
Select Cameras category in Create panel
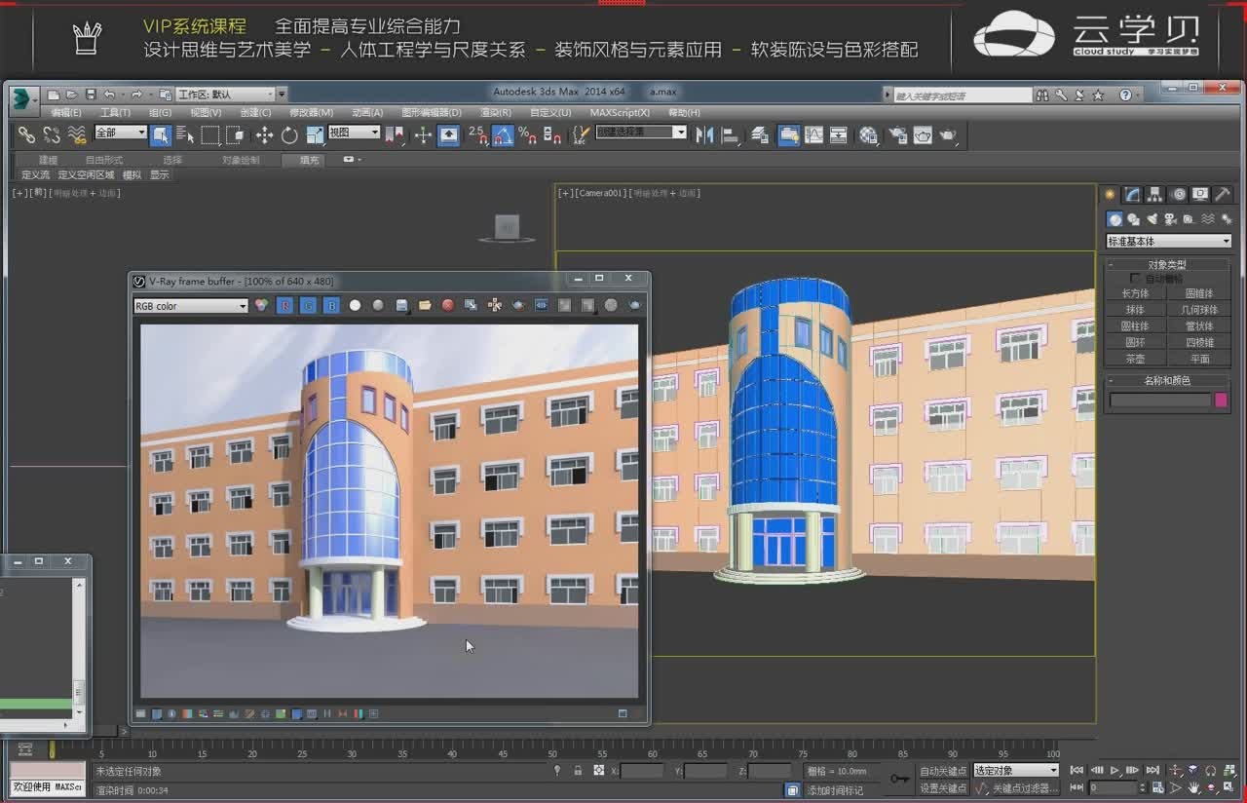[1171, 219]
